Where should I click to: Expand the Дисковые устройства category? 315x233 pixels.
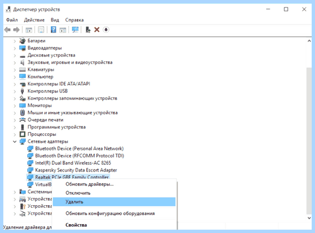15,56
